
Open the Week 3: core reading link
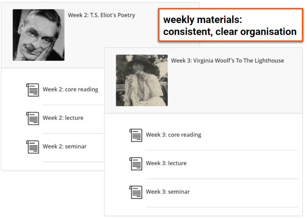[173, 135]
